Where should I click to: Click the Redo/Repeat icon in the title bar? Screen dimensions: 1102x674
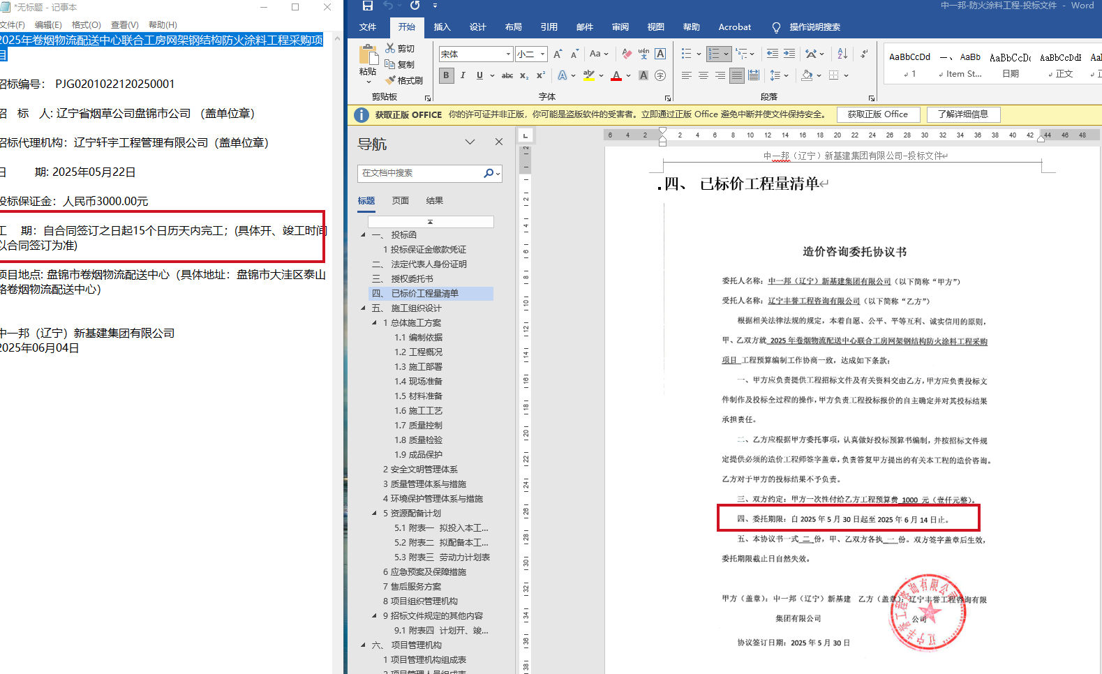click(x=415, y=6)
